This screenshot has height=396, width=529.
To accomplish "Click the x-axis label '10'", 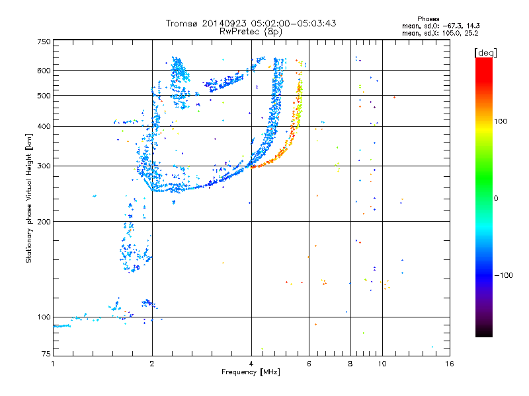I will pos(382,364).
